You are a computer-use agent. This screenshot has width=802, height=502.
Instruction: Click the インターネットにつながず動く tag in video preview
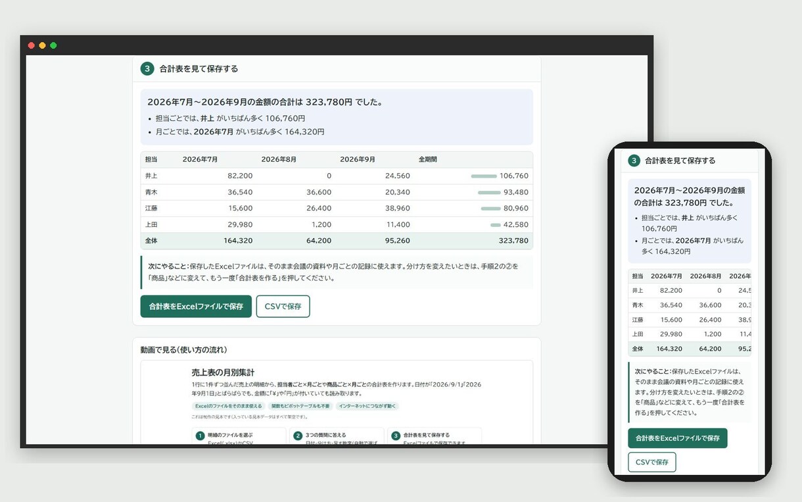point(367,407)
